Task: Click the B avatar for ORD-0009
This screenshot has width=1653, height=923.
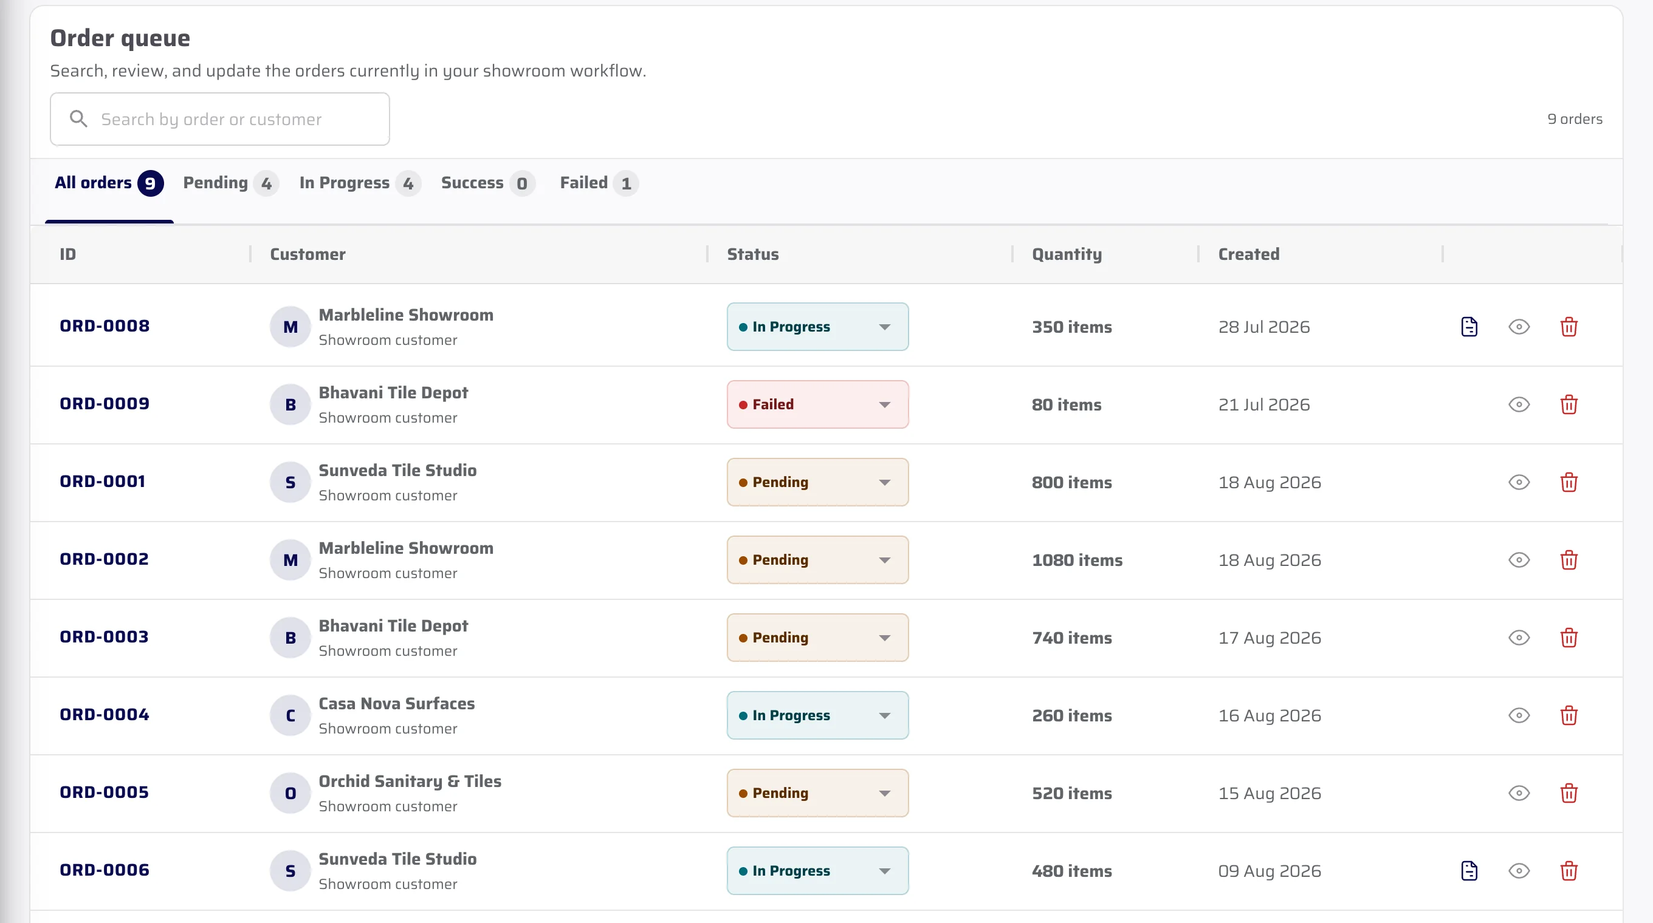Action: pyautogui.click(x=290, y=404)
